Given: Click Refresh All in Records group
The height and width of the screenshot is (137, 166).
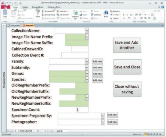Looking at the screenshot, I should [75, 15].
